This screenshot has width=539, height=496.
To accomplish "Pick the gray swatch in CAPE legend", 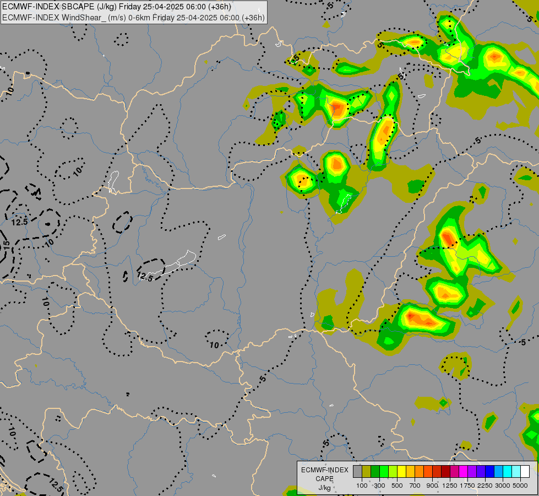I will coord(357,471).
